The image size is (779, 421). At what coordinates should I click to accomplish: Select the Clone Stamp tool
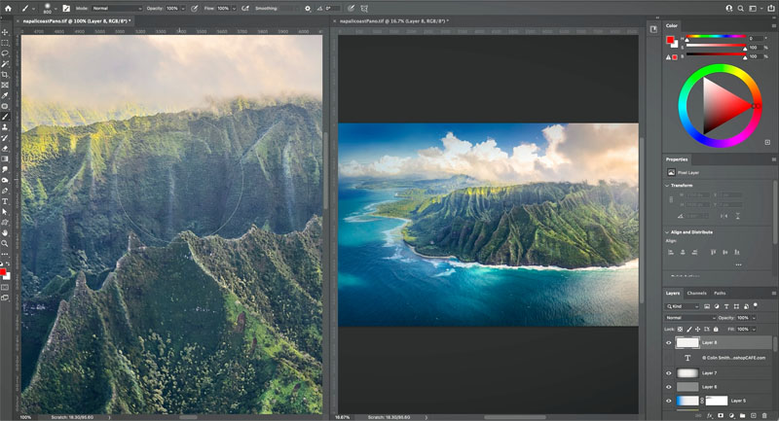click(5, 127)
